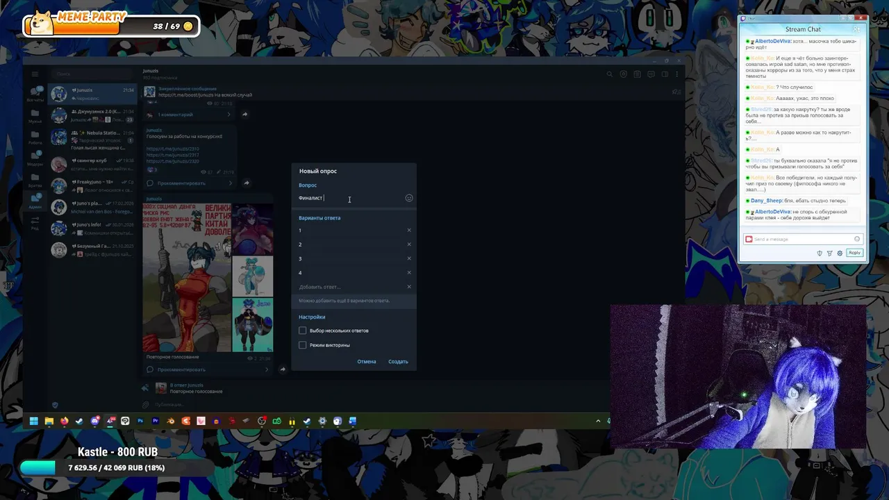The width and height of the screenshot is (889, 500).
Task: Open large character artwork image in post
Action: point(187,278)
